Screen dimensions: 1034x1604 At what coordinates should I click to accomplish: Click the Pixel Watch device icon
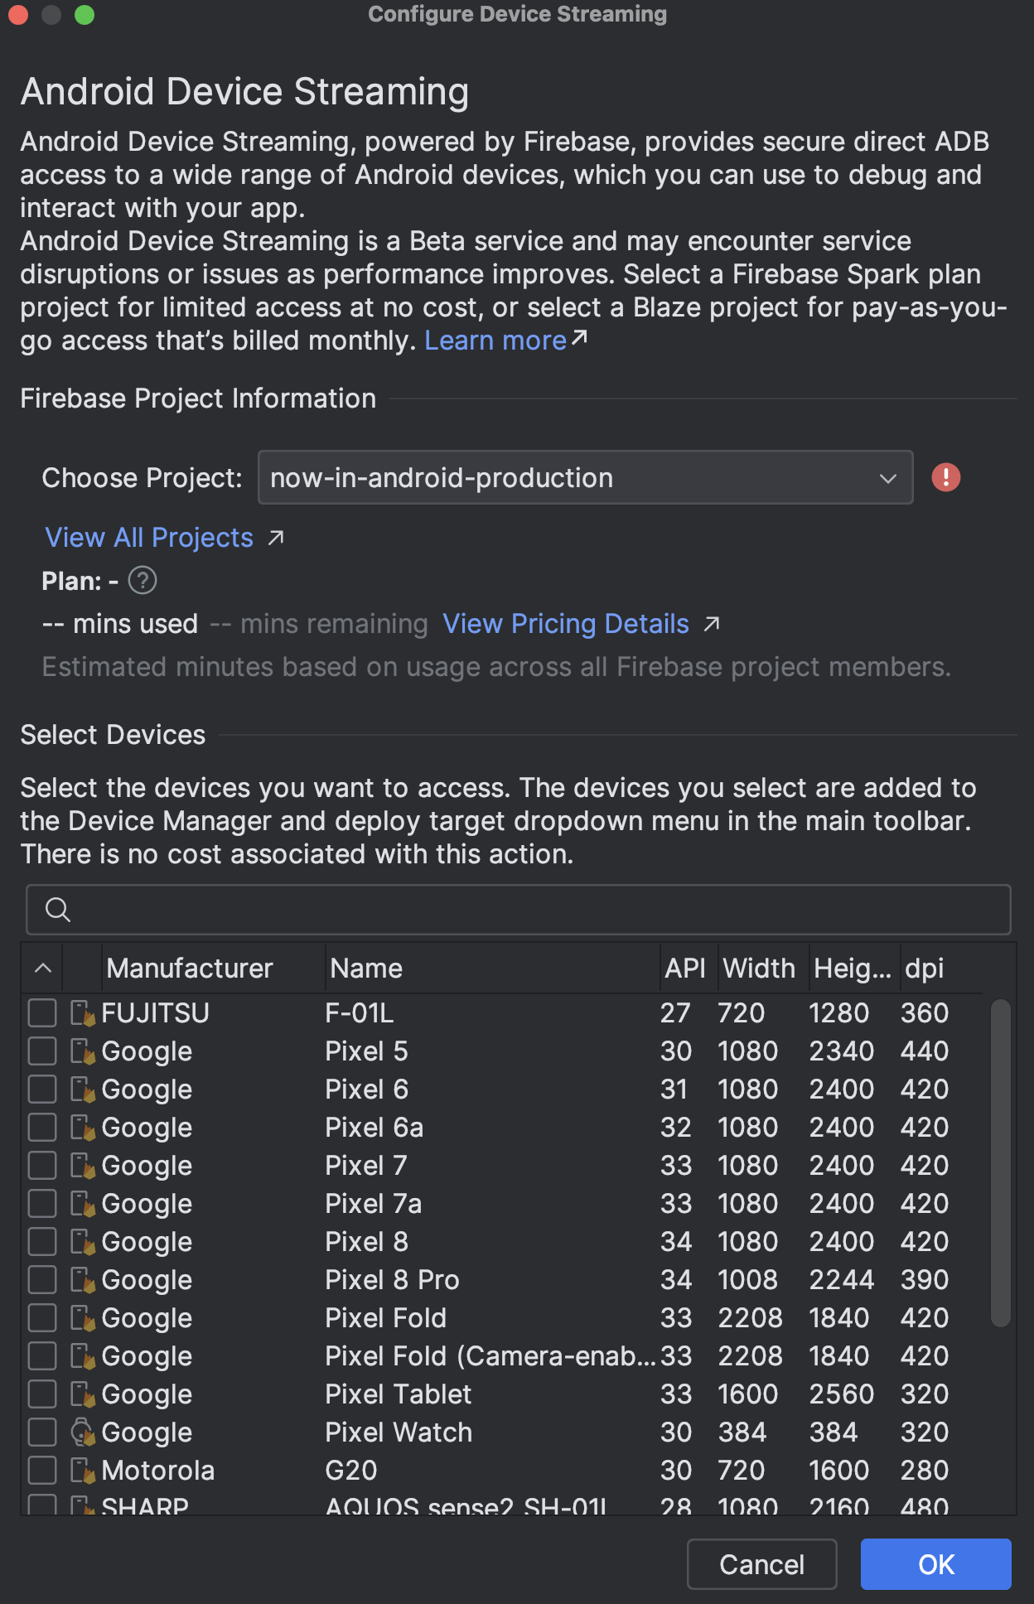pos(82,1432)
